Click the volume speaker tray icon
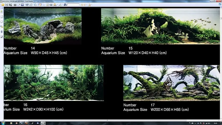Image resolution: width=222 pixels, height=125 pixels. [x=209, y=123]
